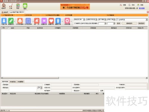Click the orange 15元/季 promotion banner
Viewport: 149px width, 112px height.
(x=75, y=7)
